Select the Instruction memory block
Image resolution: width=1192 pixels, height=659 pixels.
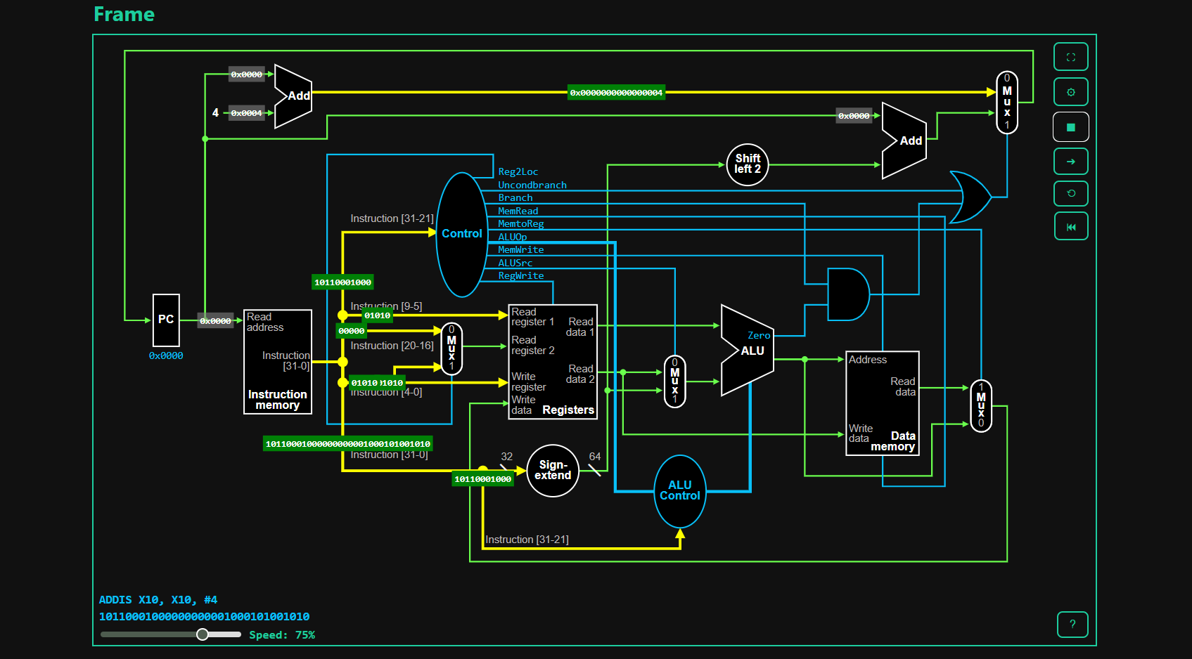coord(277,362)
